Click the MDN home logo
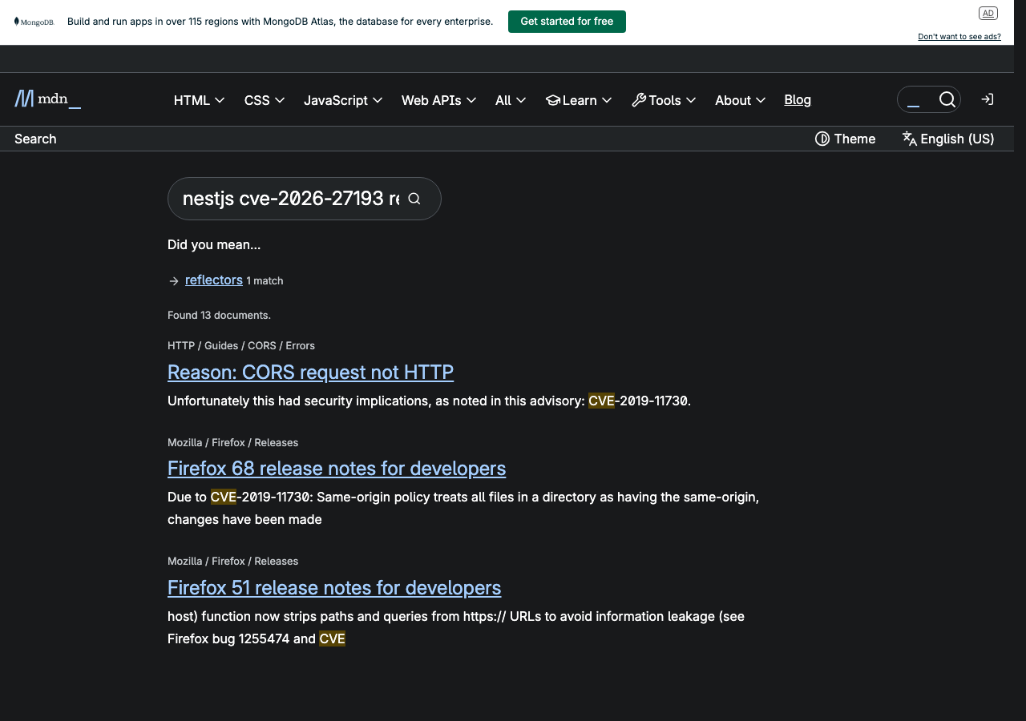Viewport: 1026px width, 721px height. (46, 99)
